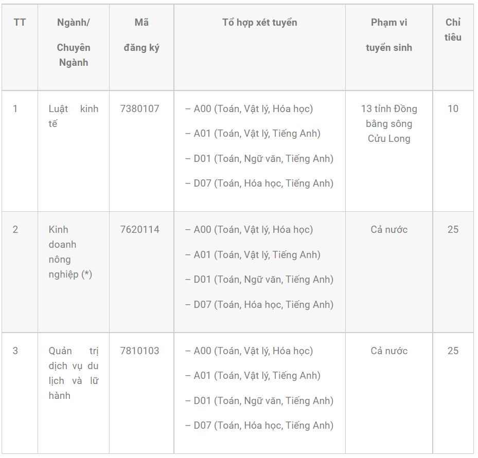Click the 'TT' column header
Screen dimensions: 478x458
(20, 23)
